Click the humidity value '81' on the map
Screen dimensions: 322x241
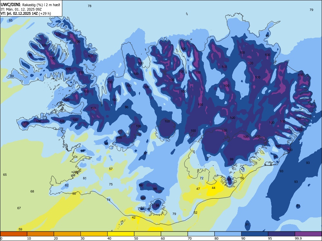click(85, 178)
